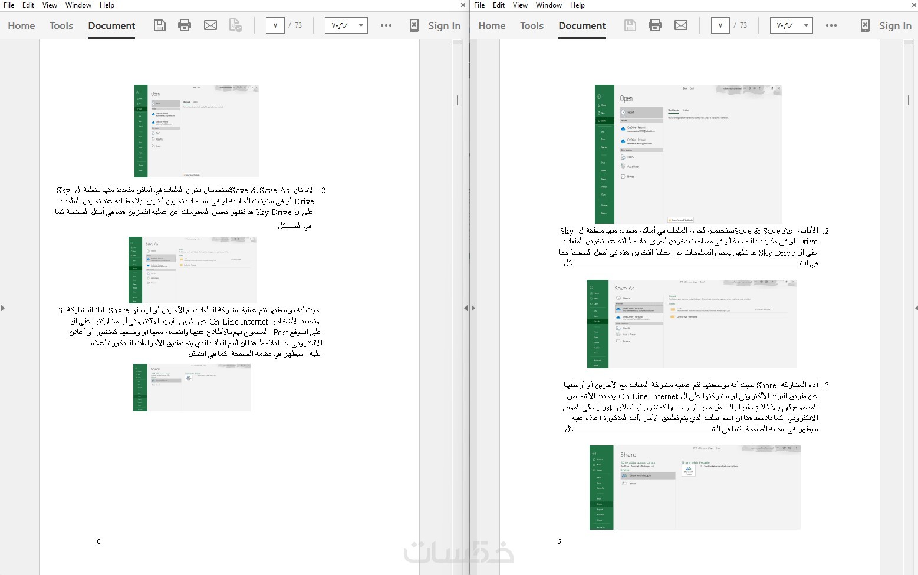Open the Help menu in the left window
This screenshot has width=918, height=575.
[107, 5]
